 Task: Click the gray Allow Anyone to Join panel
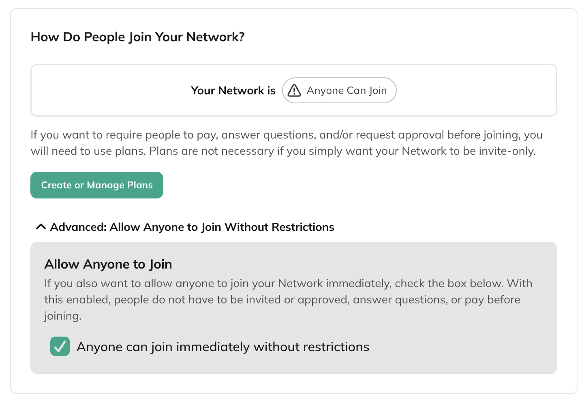(x=294, y=307)
